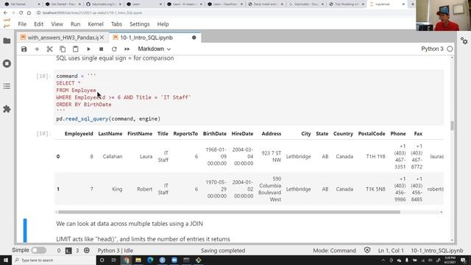Open the File Browser sidebar panel

[x=7, y=41]
